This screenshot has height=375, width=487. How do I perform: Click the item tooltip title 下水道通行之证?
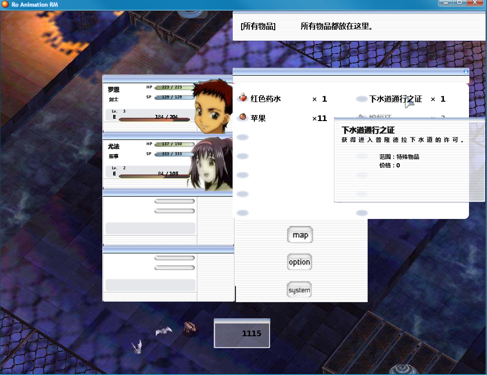[x=368, y=130]
